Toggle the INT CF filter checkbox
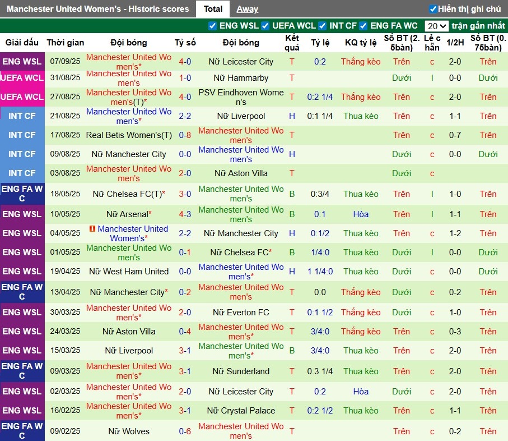This screenshot has height=441, width=508. tap(323, 26)
